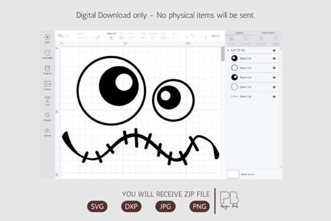This screenshot has height=221, width=331.
Task: Switch to the Layers tab
Action: pos(239,33)
